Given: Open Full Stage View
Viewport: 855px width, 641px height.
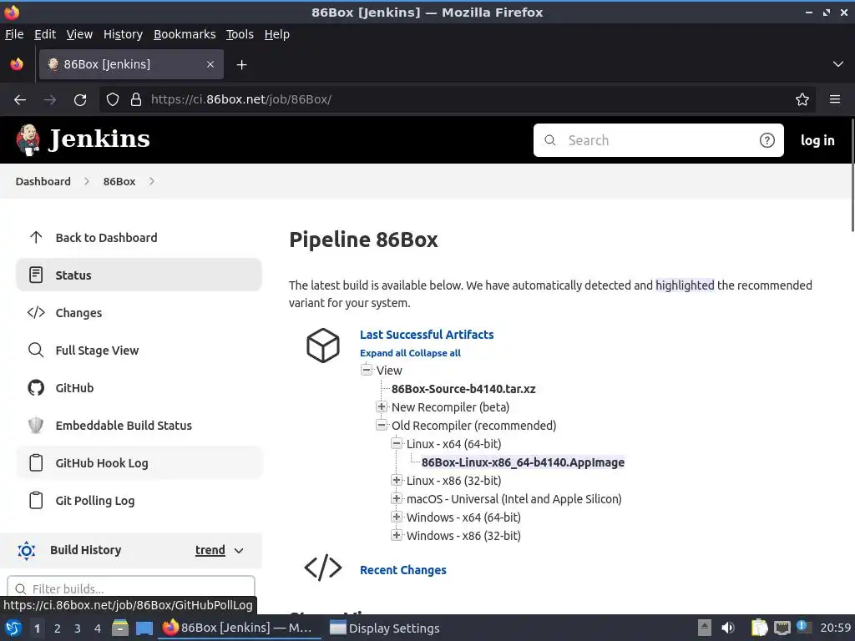Looking at the screenshot, I should pos(139,351).
